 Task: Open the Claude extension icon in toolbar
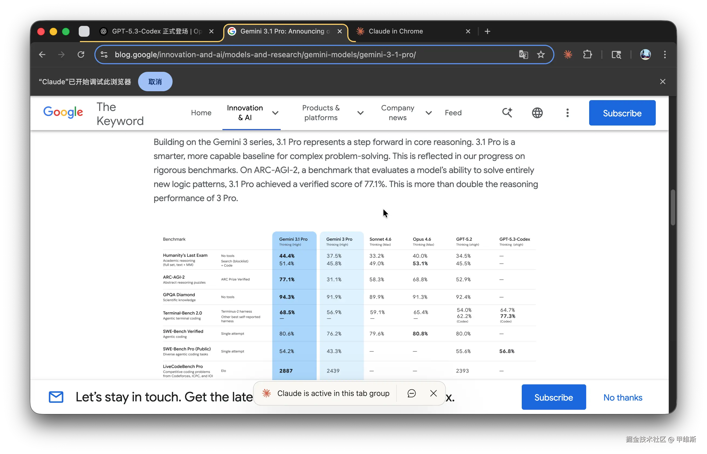(x=568, y=55)
